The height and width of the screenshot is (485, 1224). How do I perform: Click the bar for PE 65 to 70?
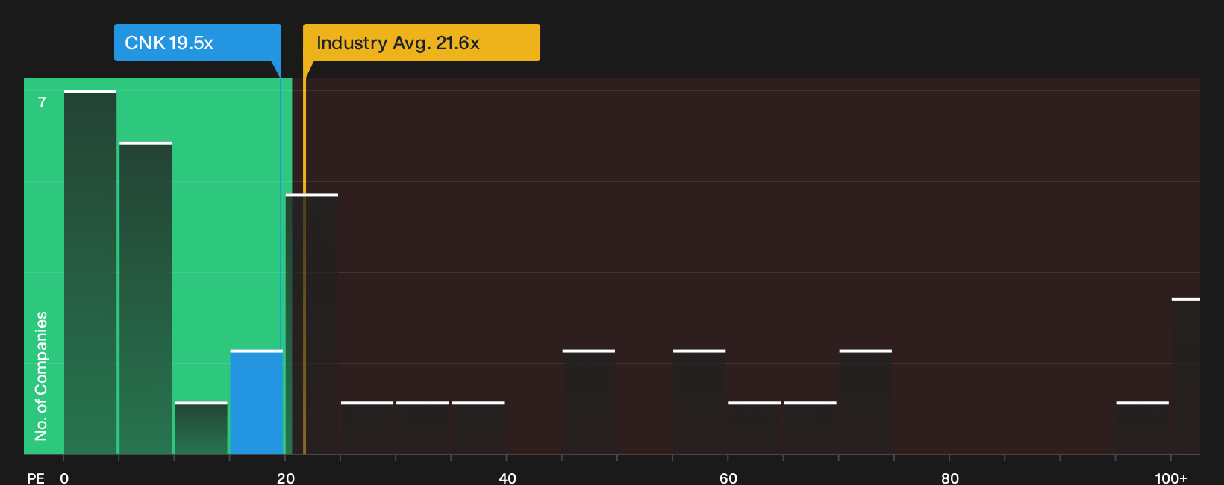[x=810, y=428]
